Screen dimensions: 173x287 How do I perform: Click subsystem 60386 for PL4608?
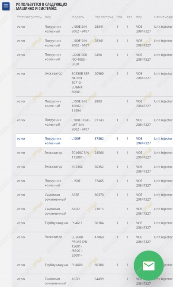tap(99, 265)
